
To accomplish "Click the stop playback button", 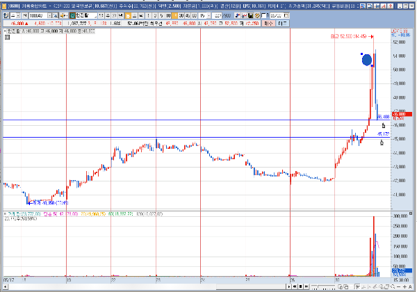I will click(x=300, y=286).
